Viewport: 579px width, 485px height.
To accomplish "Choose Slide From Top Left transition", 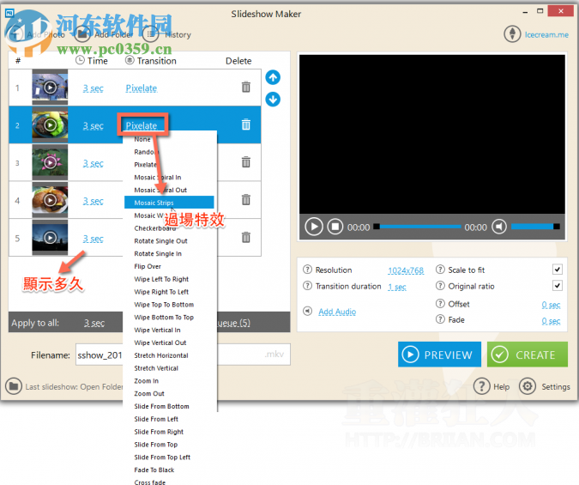I will tap(162, 458).
